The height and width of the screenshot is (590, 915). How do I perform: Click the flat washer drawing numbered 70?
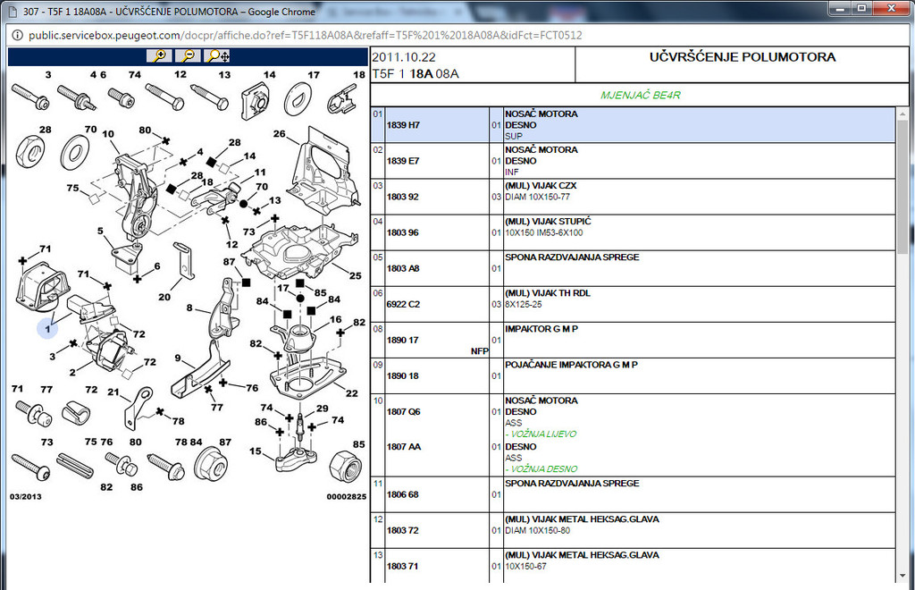point(75,154)
